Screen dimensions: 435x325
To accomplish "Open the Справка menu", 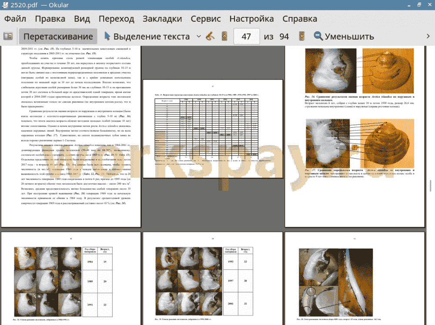I will 300,19.
